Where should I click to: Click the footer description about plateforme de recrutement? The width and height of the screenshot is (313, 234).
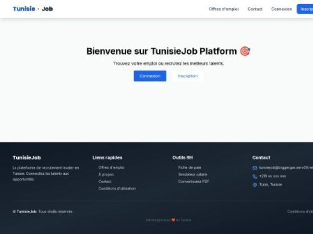click(46, 174)
